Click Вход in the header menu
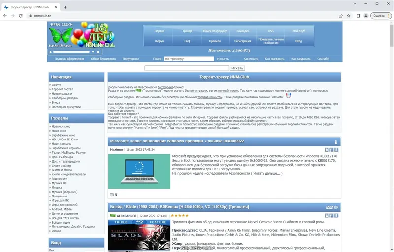Viewport: 394px width, 252px height. pyautogui.click(x=299, y=41)
